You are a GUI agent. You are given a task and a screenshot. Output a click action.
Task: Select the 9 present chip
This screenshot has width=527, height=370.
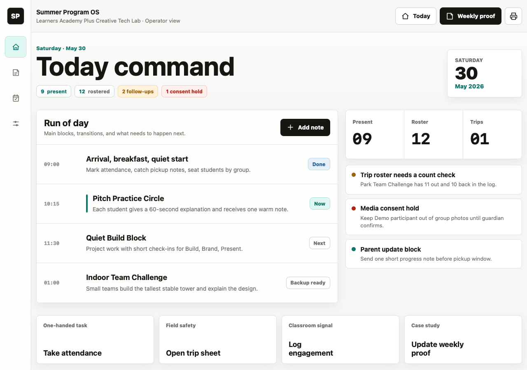[x=54, y=91]
